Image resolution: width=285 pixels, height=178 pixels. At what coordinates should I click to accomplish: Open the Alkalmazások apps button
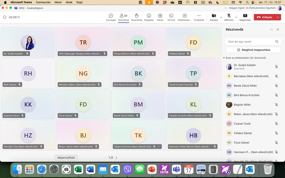point(184,17)
